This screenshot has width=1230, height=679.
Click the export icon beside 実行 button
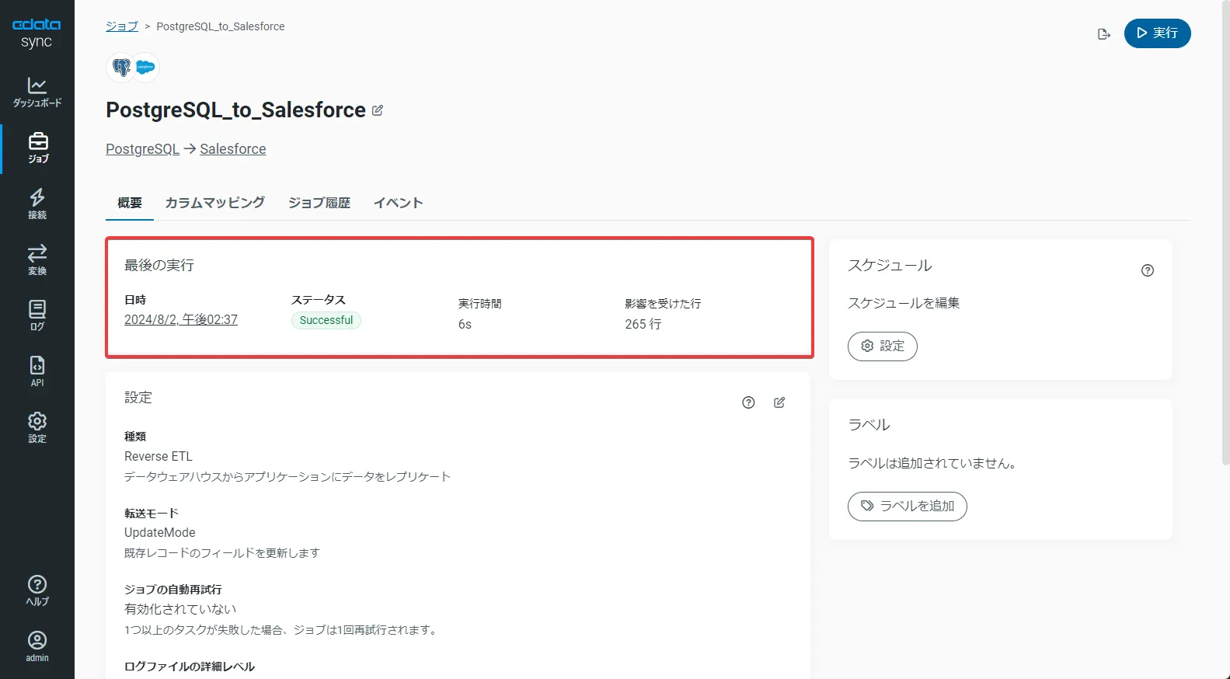point(1103,33)
